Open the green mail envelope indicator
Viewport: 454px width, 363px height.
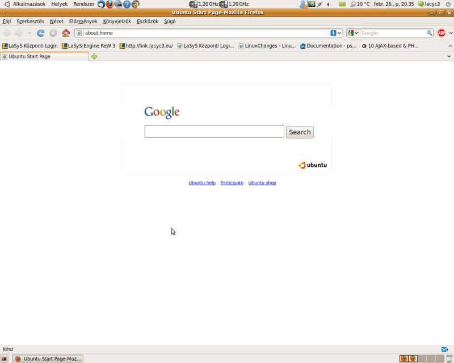[342, 4]
